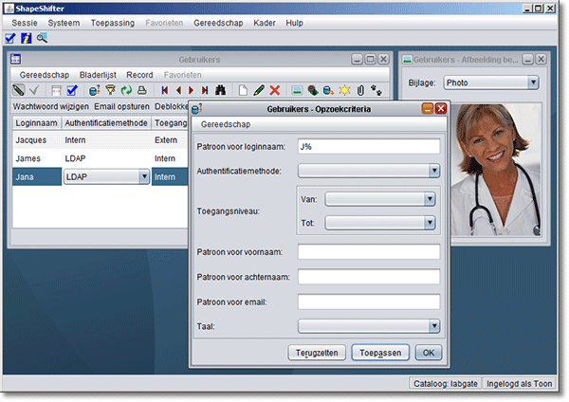Open search criteria database query icon
Image resolution: width=569 pixels, height=402 pixels.
[x=94, y=90]
